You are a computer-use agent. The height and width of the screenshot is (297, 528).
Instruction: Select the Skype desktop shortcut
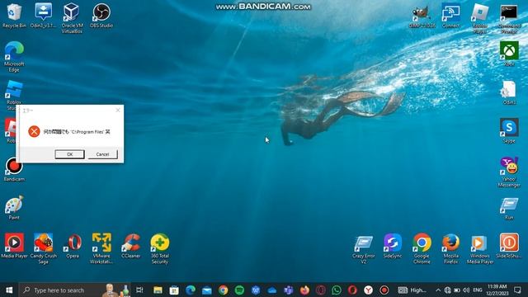coord(509,131)
